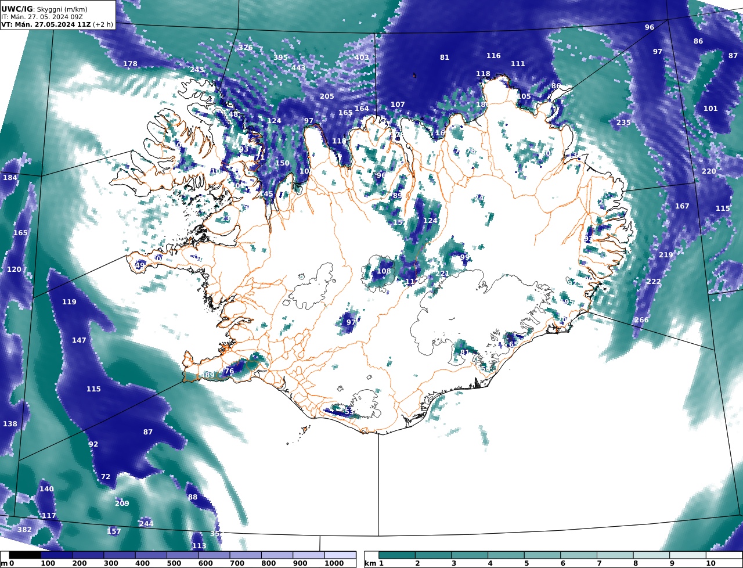The image size is (743, 568).
Task: Click the value '326' on the map
Action: (x=246, y=47)
